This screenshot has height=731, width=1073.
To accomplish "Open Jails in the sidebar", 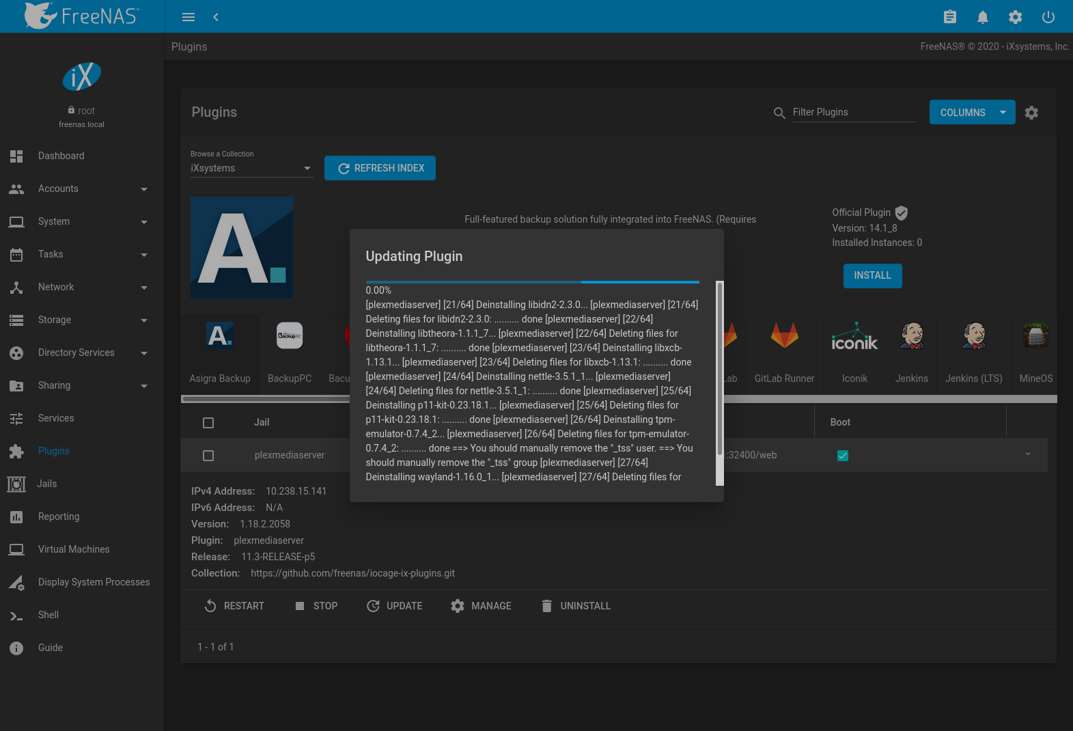I will [47, 484].
